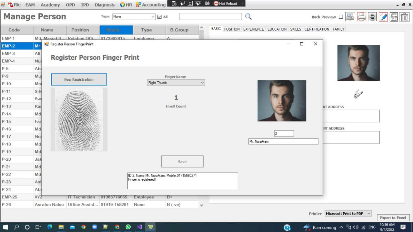Enable the Back Preview checkbox
413x232 pixels.
[x=341, y=17]
